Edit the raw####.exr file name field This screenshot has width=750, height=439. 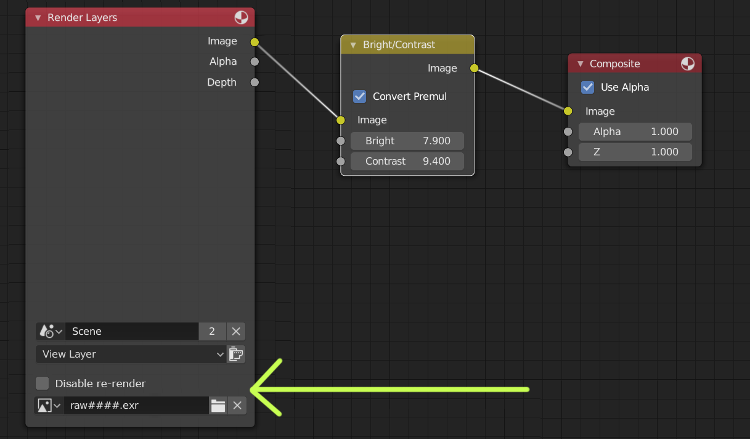(x=136, y=405)
